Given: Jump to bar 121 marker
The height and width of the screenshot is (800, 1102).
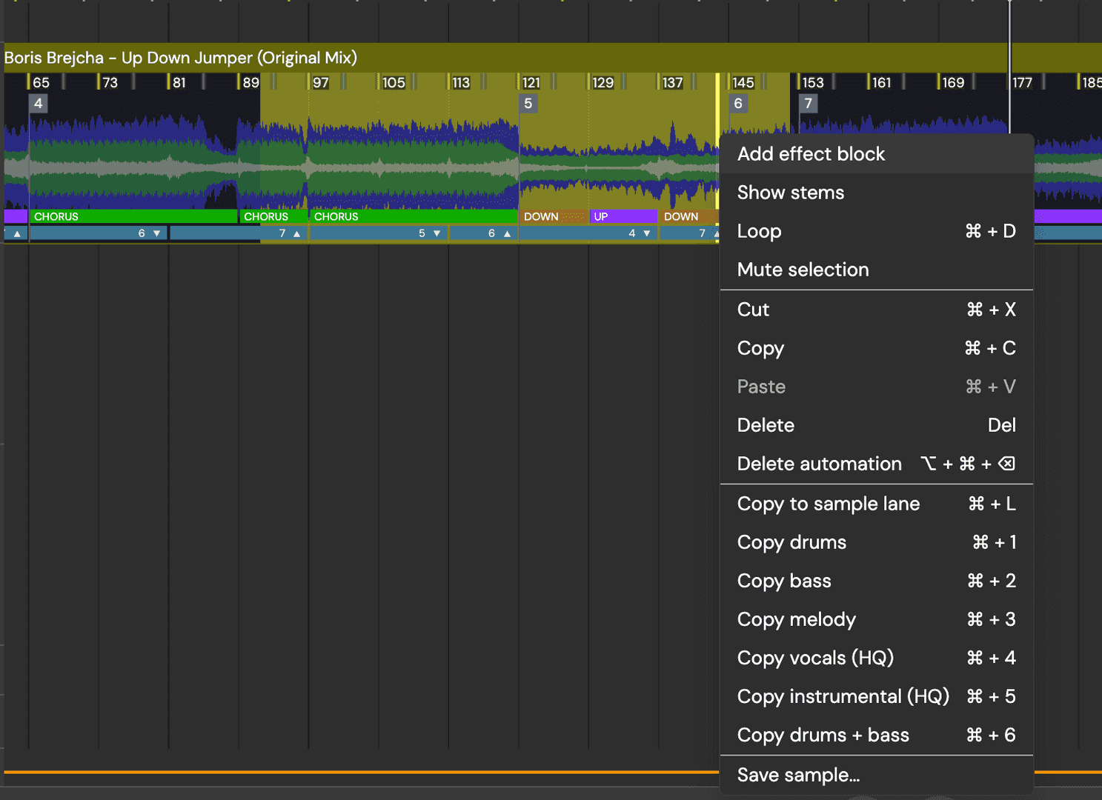Looking at the screenshot, I should click(531, 82).
